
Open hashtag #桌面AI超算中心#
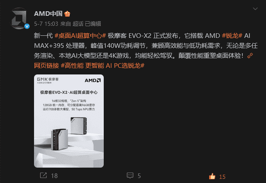(80, 36)
